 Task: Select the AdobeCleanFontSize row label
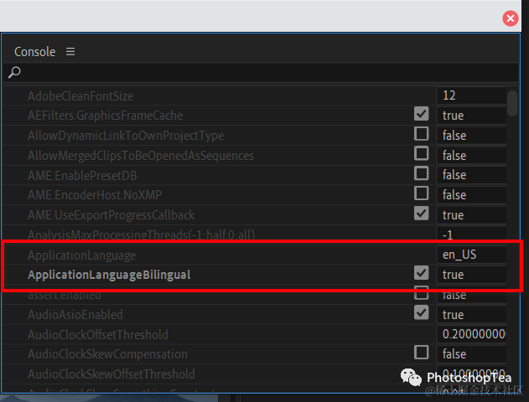[x=80, y=96]
